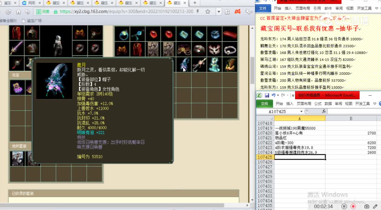Image resolution: width=381 pixels, height=210 pixels.
Task: Click the browser undo-close (back arrow) icon
Action: [x=28, y=12]
